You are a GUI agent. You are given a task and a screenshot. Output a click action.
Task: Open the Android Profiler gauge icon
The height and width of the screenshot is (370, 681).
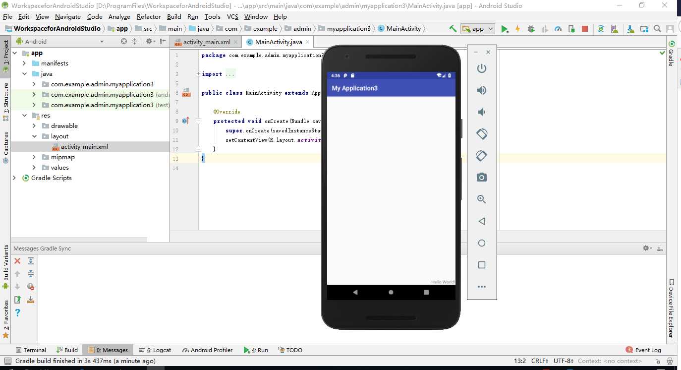(x=558, y=29)
